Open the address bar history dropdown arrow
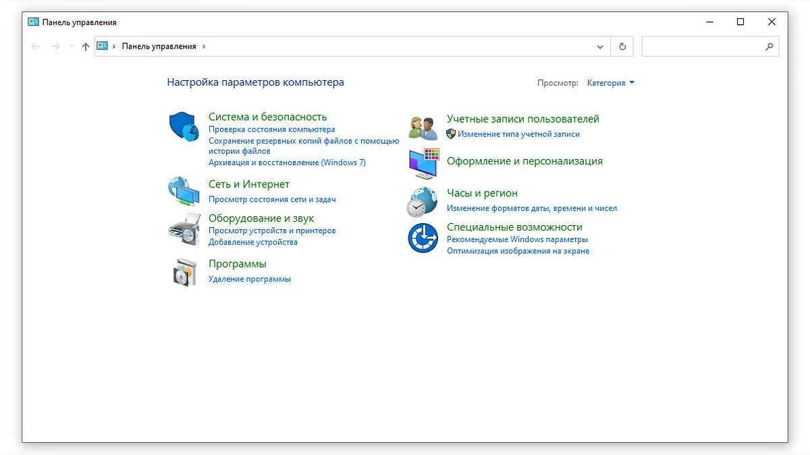Viewport: 810px width, 455px height. coord(600,47)
